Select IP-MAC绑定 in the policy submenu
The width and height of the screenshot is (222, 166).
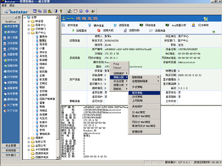(x=144, y=112)
